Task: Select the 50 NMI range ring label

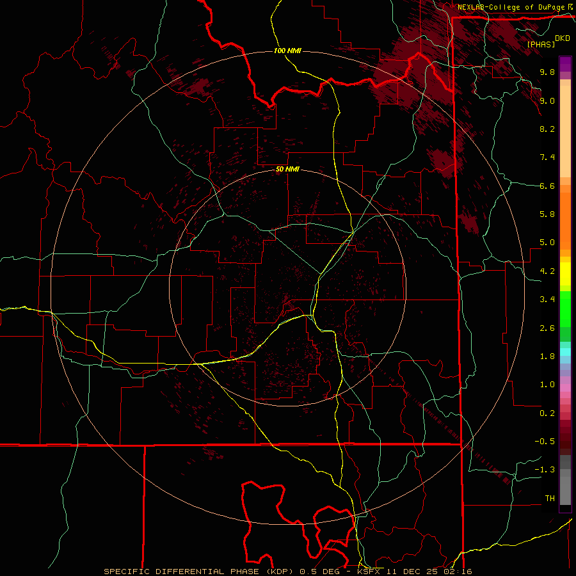Action: 287,169
